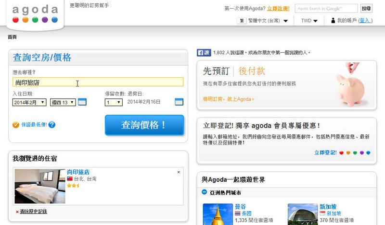
Task: Click the 泰國 country link
Action: click(x=246, y=213)
